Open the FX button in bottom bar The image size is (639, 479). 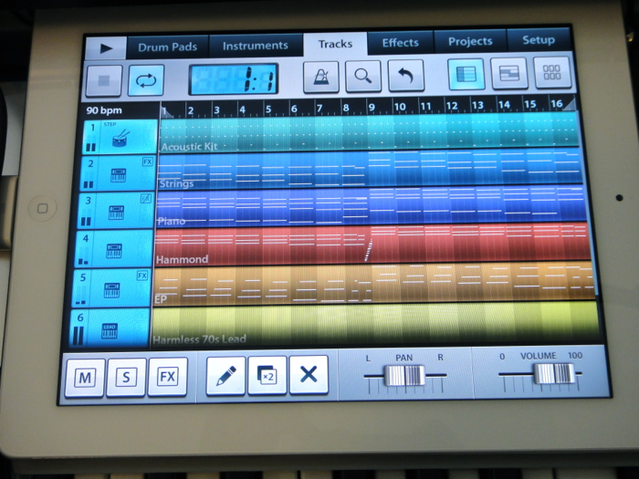pos(168,376)
